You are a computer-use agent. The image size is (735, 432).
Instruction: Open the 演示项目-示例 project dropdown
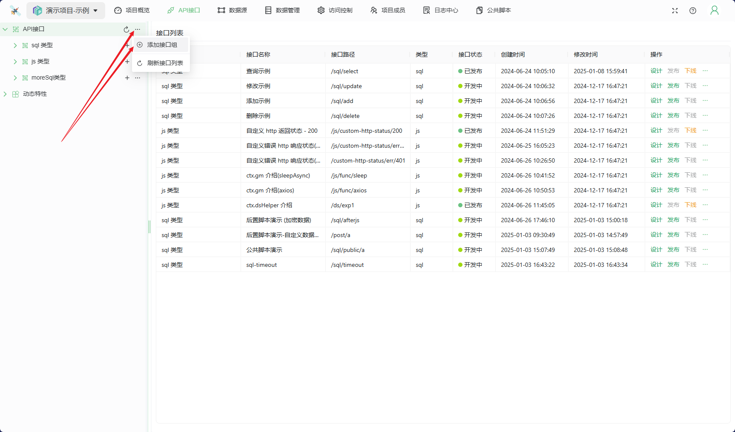pos(66,11)
